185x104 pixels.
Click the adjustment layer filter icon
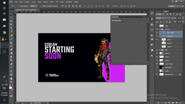click(x=171, y=14)
